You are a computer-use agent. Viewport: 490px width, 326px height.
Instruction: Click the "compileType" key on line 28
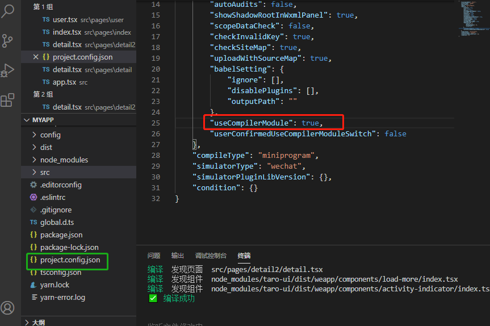pyautogui.click(x=220, y=156)
